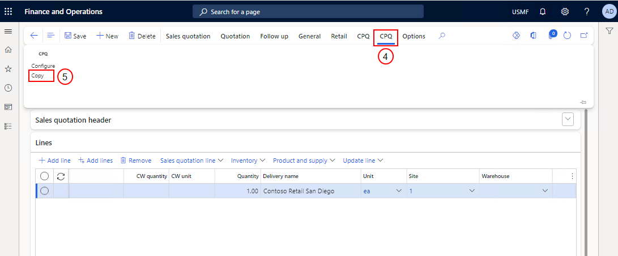
Task: Open the Update line dropdown
Action: click(363, 160)
